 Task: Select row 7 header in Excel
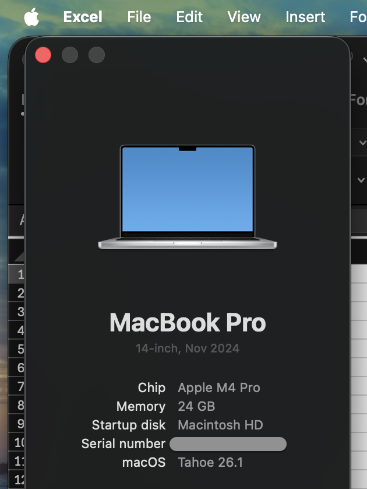coord(16,386)
